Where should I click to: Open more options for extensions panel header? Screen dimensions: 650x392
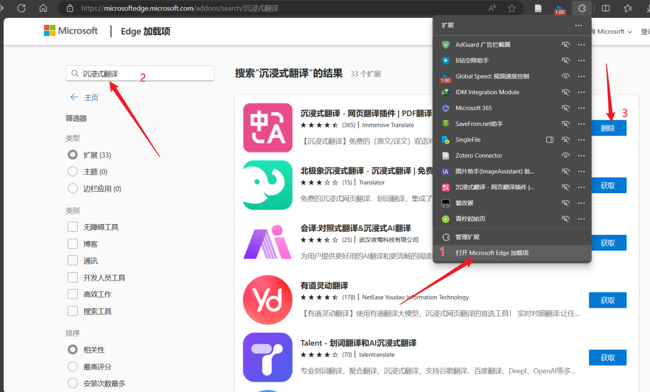[x=578, y=25]
